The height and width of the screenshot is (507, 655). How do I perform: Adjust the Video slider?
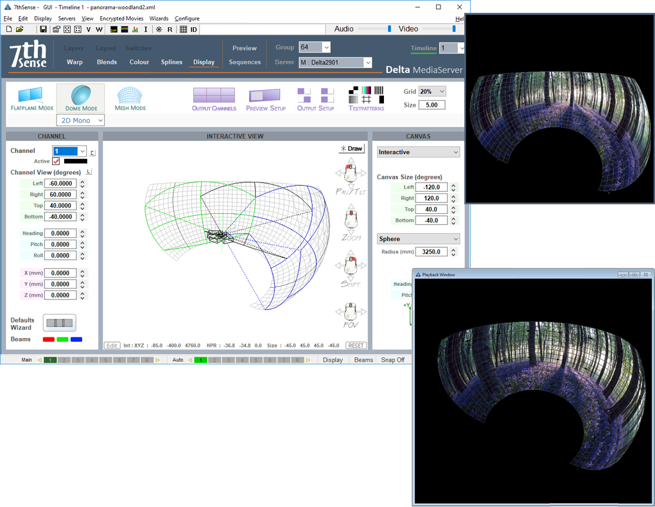click(x=439, y=29)
